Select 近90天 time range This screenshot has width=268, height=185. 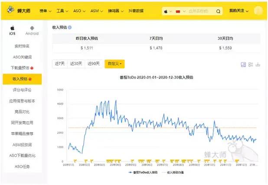pos(94,64)
